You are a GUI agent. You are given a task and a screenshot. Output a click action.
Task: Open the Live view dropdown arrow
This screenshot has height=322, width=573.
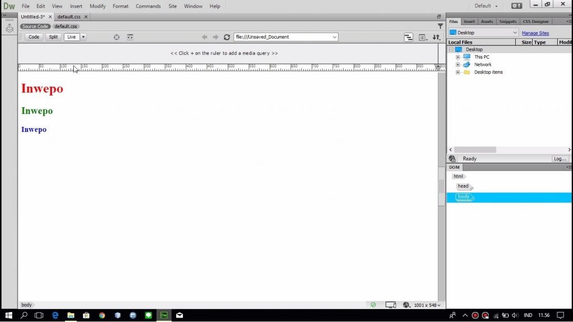[x=83, y=37]
